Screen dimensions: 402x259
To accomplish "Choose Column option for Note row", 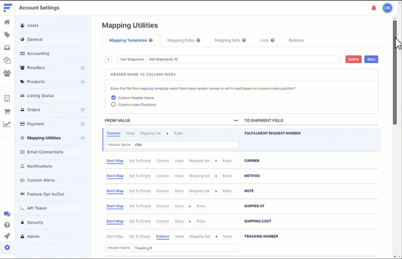I will click(162, 191).
